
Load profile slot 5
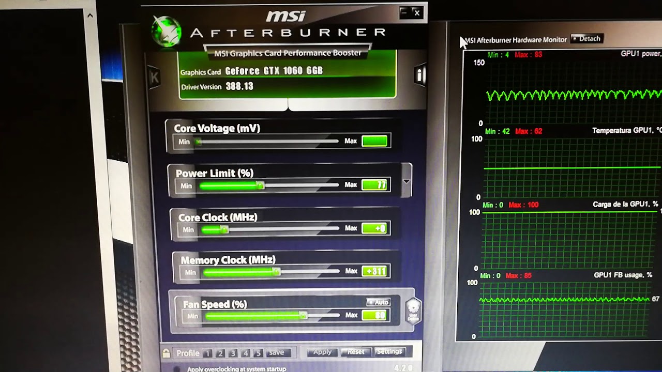[258, 353]
